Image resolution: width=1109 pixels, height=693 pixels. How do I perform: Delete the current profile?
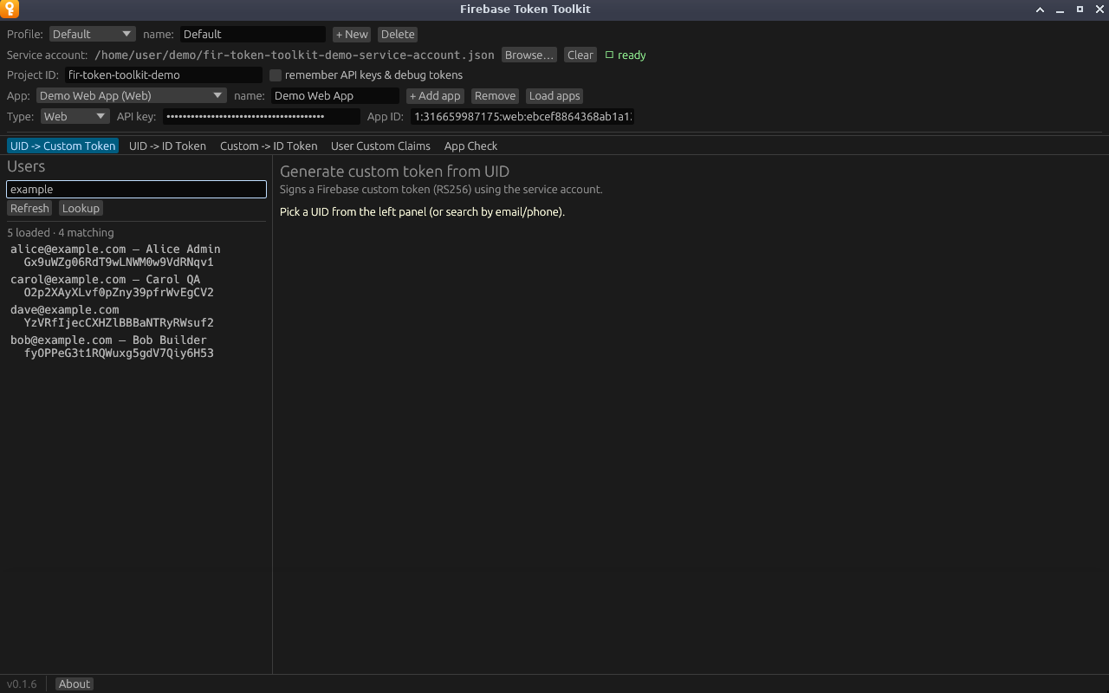[398, 34]
